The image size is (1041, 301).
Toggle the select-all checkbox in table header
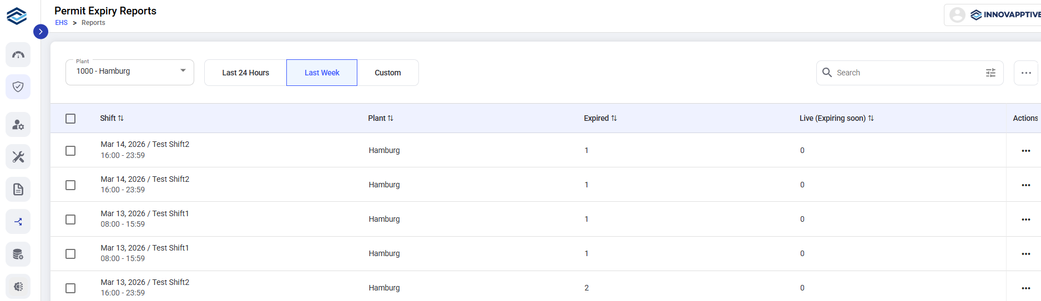point(70,119)
